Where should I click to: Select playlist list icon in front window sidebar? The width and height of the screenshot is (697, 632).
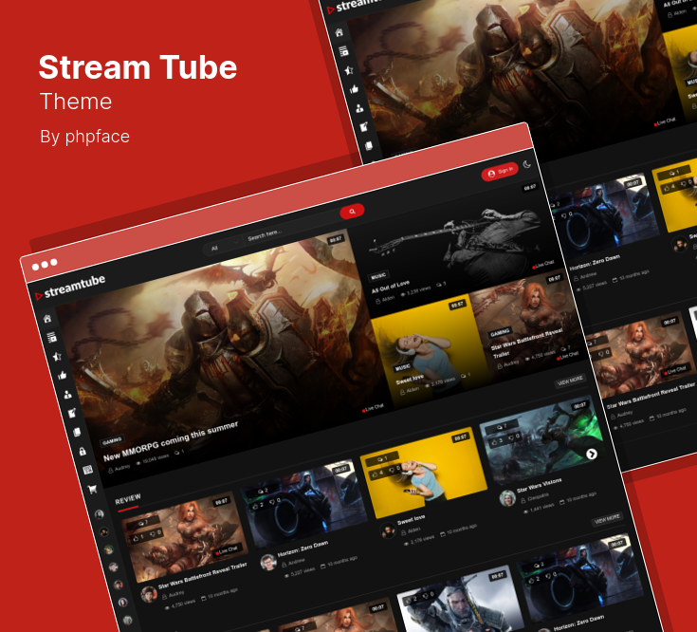point(52,338)
